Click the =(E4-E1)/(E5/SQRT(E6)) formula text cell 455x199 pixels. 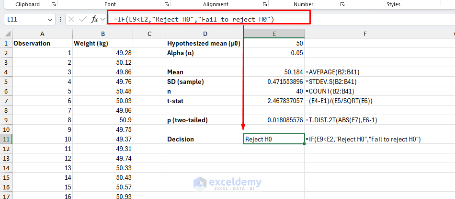[365, 101]
